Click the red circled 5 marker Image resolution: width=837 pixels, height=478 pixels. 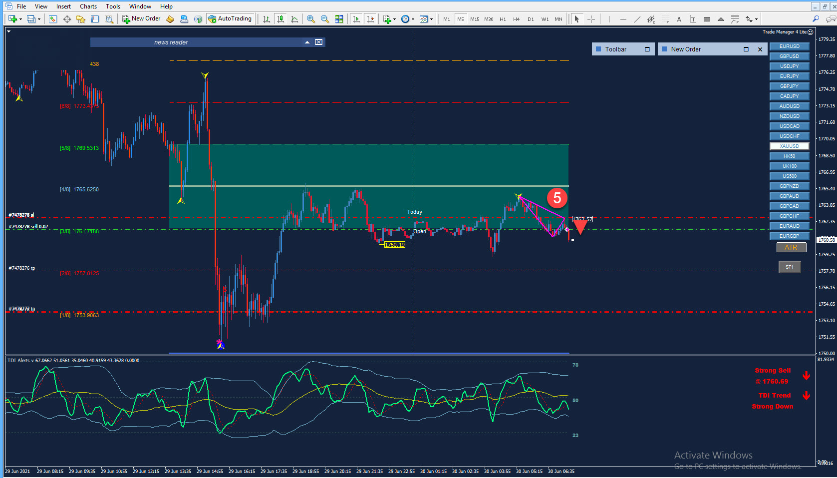[557, 198]
